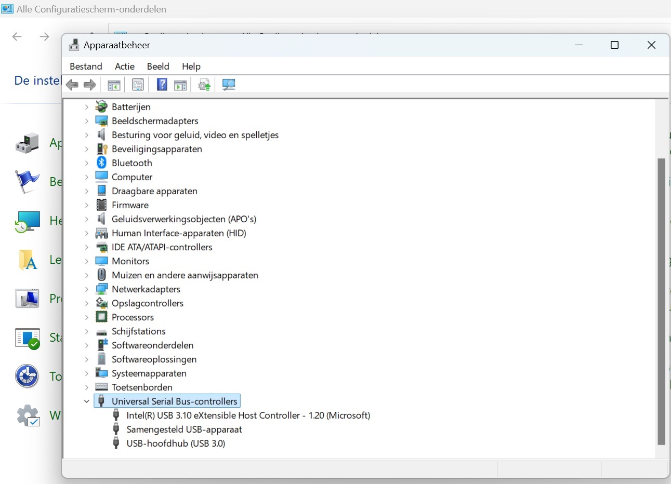Viewport: 671px width, 484px height.
Task: Select IDE ATA/ATAPI-controllers label
Action: (x=162, y=247)
